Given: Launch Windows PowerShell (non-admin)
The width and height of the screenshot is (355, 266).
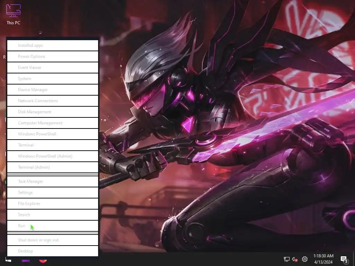Looking at the screenshot, I should [53, 134].
